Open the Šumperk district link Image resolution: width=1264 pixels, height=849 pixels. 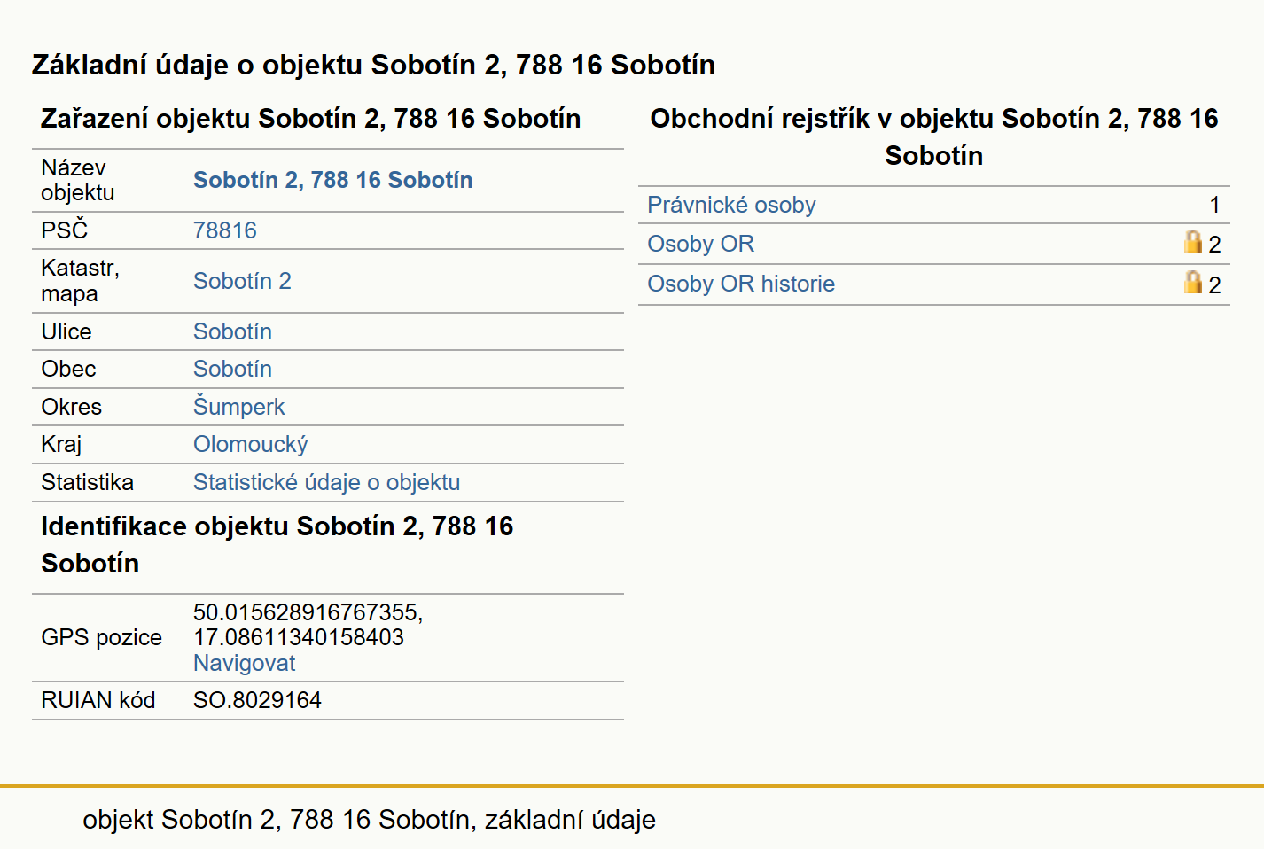click(x=239, y=407)
